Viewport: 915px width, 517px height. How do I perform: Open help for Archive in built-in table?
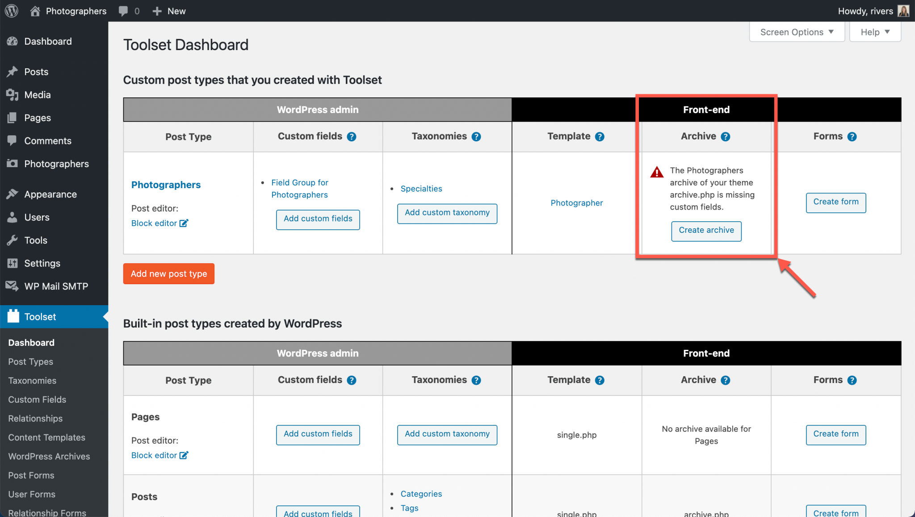click(726, 380)
